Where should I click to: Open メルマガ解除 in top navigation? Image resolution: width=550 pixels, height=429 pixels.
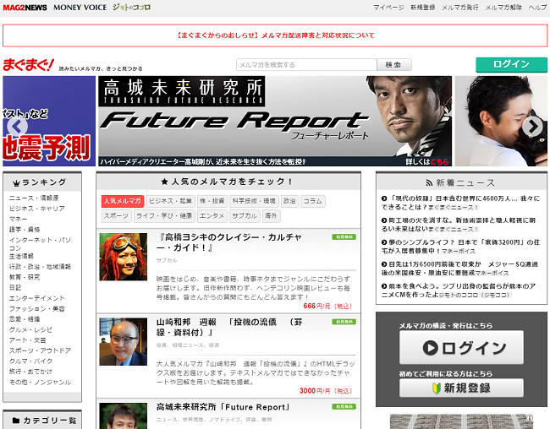503,8
